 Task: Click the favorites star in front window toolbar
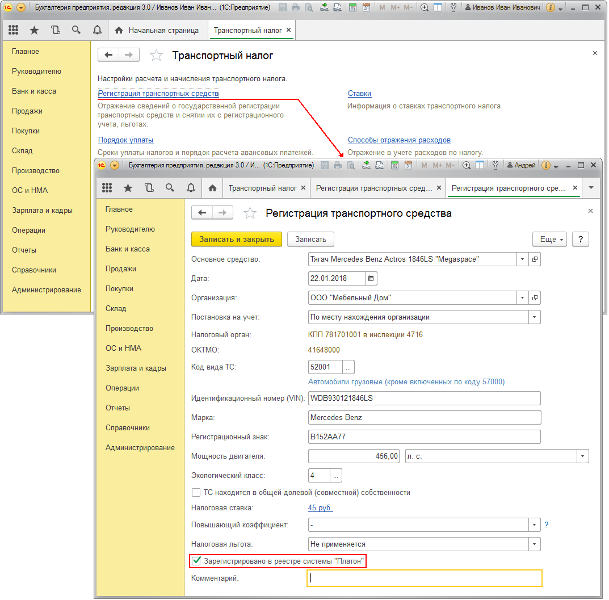[128, 188]
